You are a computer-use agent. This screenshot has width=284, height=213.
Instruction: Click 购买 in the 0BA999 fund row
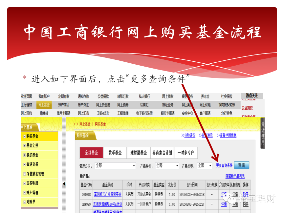coord(246,204)
